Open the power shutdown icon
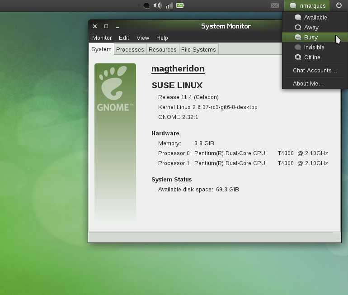Viewport: 348px width, 295px height. 339,5
